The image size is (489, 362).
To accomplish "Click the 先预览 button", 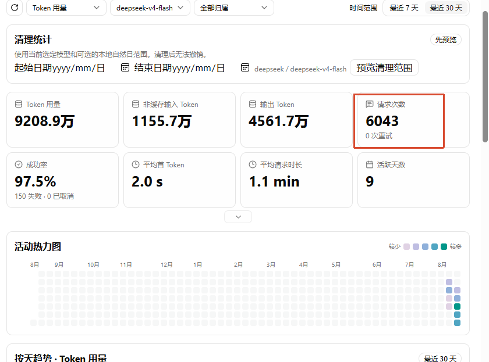I will pyautogui.click(x=446, y=40).
